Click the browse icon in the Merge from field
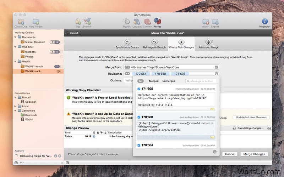Viewport: 284px width, 177px height. 216,67
